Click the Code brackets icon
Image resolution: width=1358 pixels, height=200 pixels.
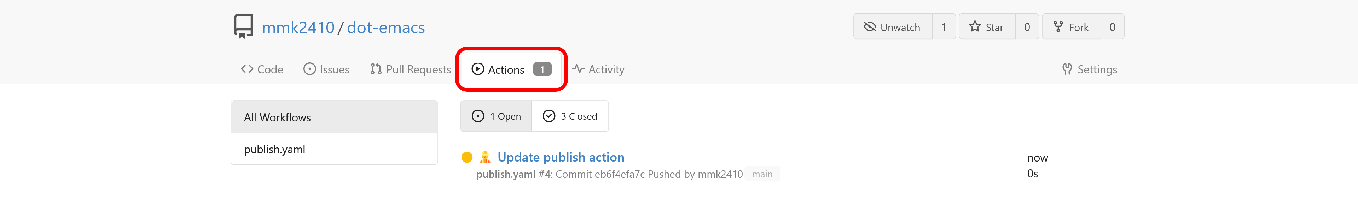coord(247,69)
